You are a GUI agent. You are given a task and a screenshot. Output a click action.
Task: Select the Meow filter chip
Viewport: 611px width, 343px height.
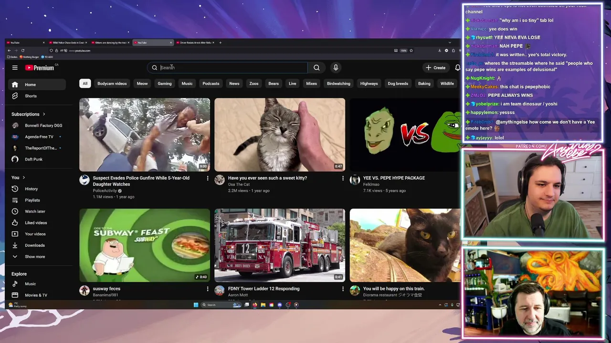click(x=142, y=83)
